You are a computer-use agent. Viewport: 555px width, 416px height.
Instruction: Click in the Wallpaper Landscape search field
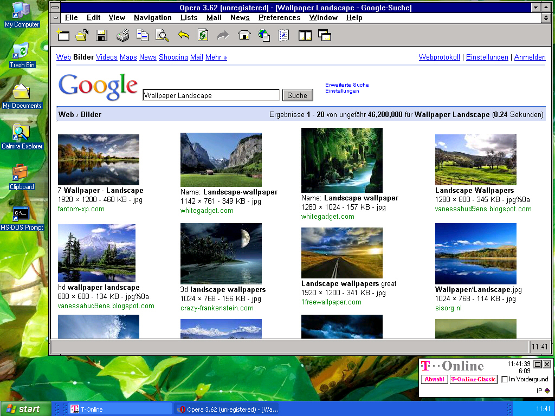[x=211, y=95]
